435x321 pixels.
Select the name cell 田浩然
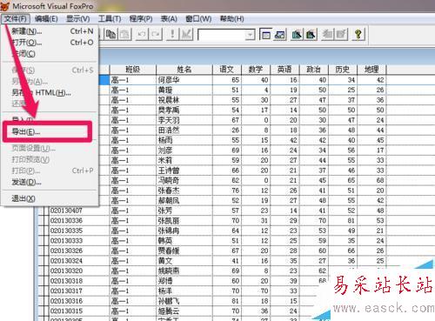[184, 130]
